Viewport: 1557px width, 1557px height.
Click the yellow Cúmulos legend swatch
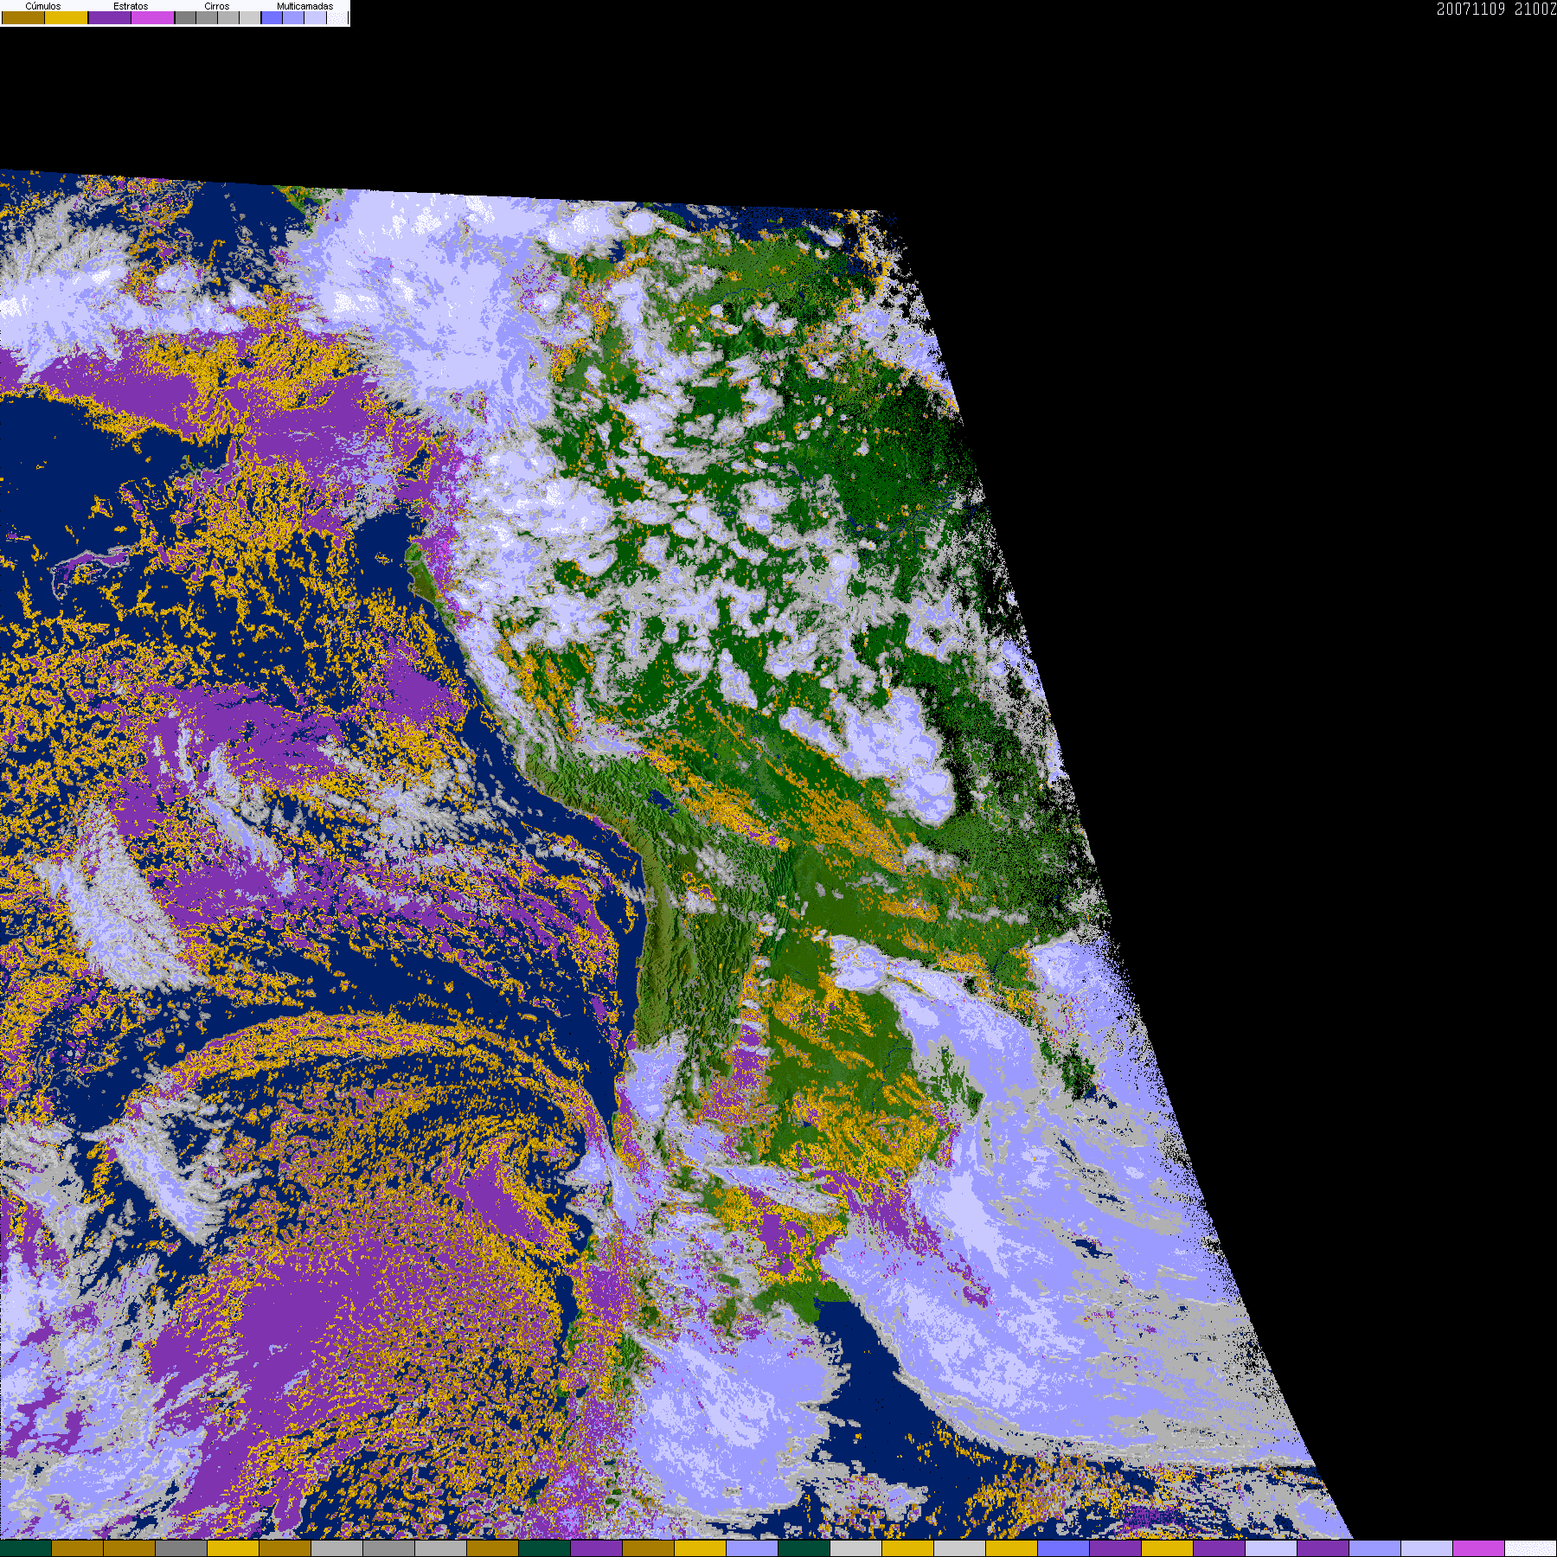tap(66, 17)
